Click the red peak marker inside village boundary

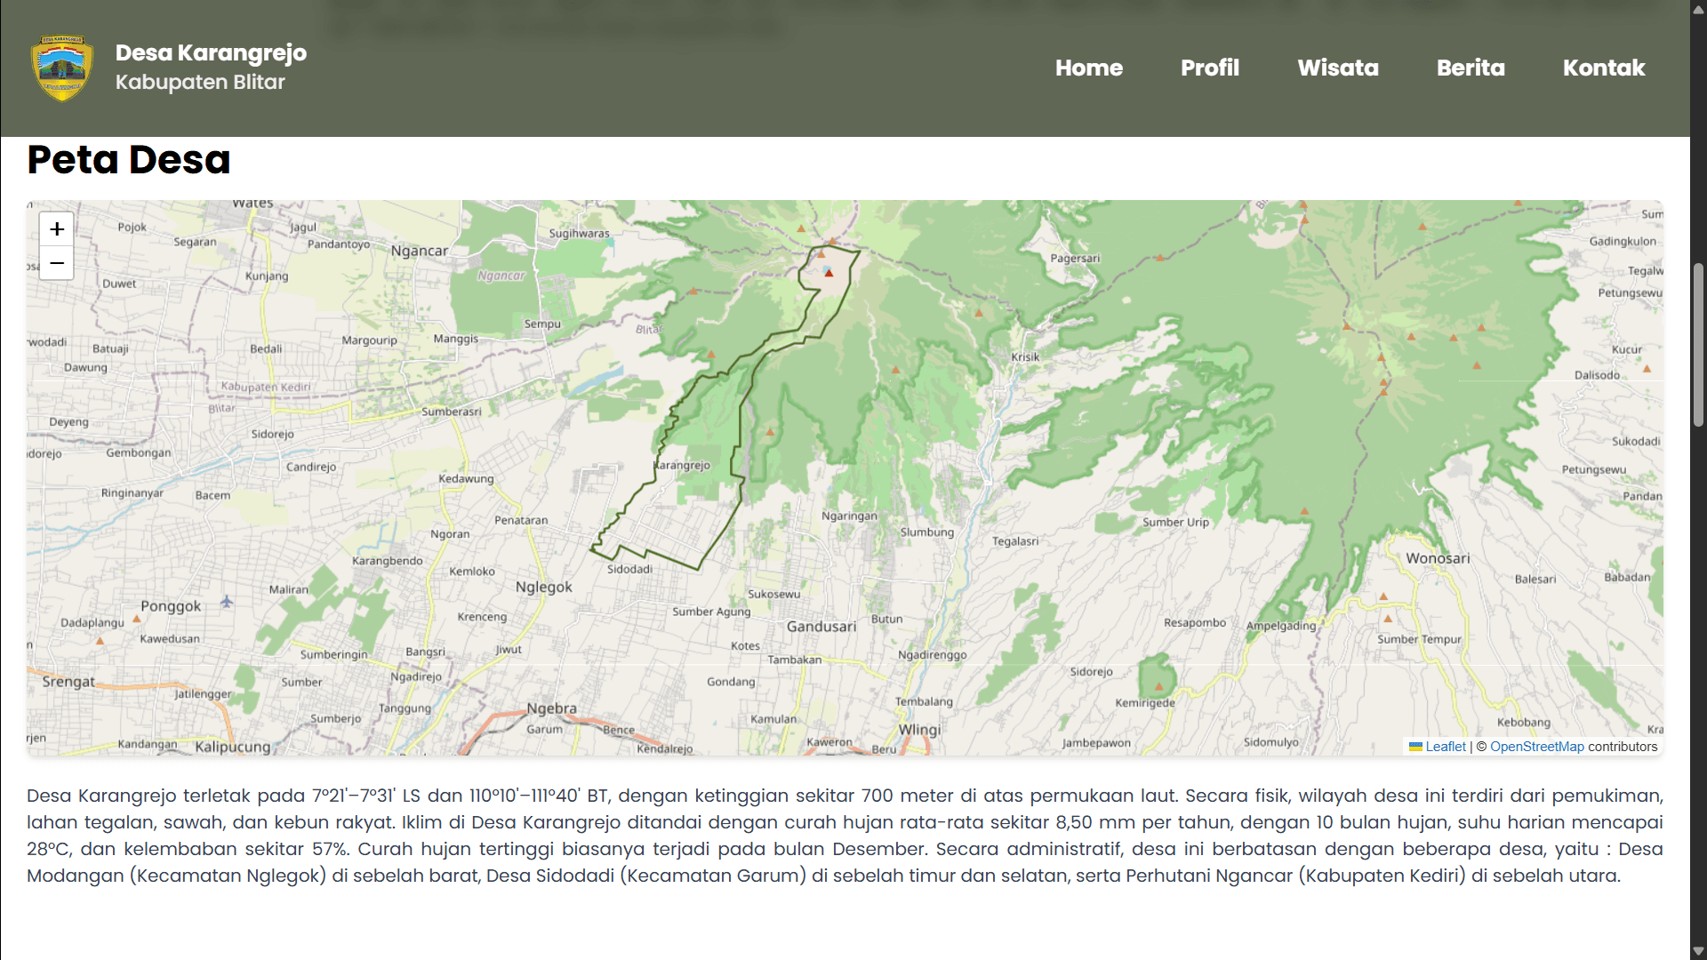pos(829,273)
